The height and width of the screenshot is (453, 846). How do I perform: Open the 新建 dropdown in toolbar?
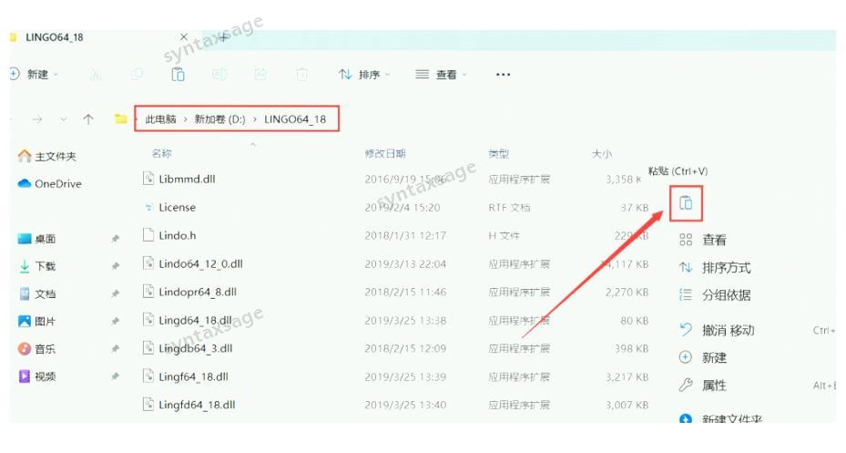tap(34, 74)
